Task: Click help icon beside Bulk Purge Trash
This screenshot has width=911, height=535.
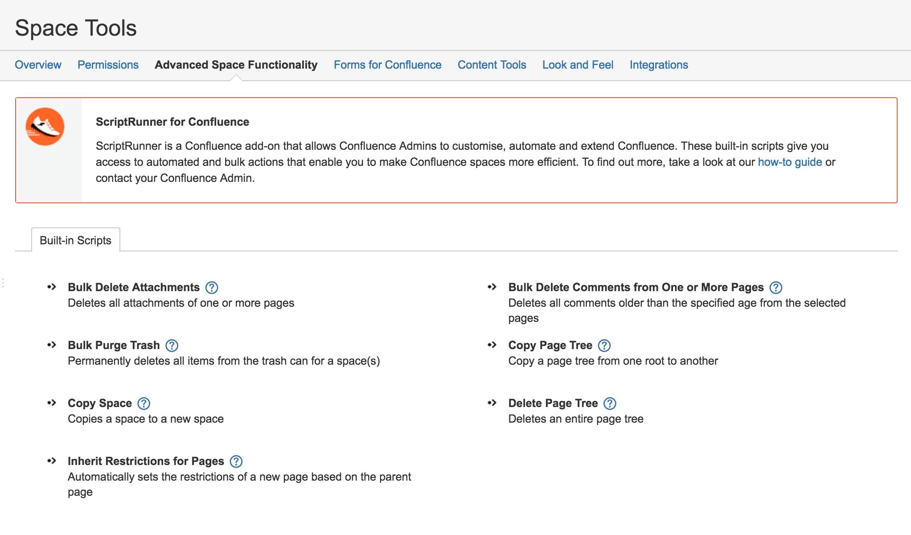Action: pos(172,346)
